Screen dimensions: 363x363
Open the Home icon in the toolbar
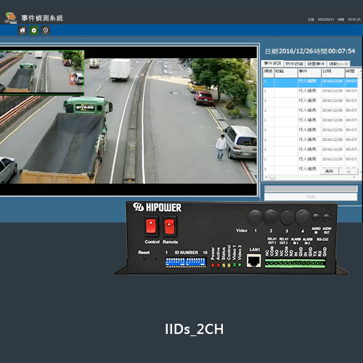click(23, 30)
